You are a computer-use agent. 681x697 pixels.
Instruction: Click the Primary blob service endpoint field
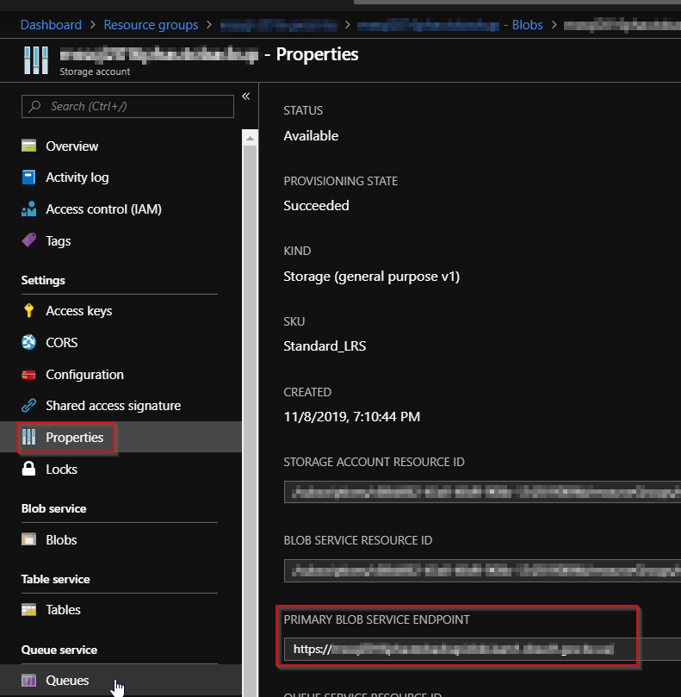pyautogui.click(x=482, y=650)
